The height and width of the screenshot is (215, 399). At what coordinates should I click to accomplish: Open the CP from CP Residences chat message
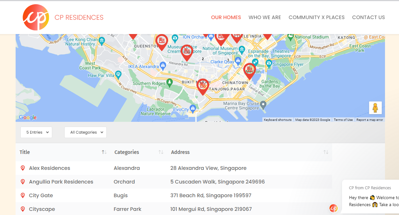click(x=371, y=197)
